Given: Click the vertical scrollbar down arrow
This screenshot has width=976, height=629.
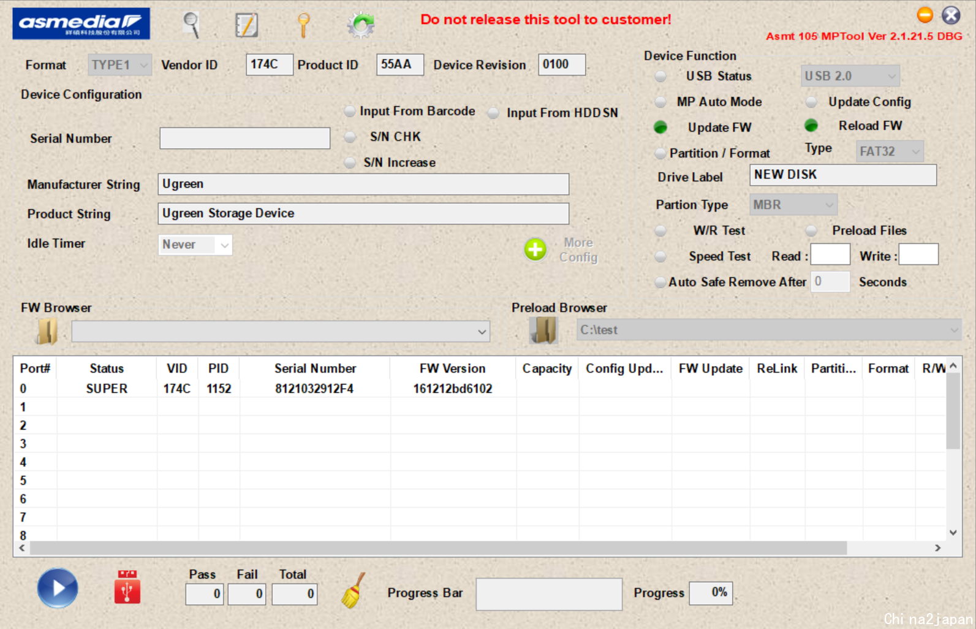Looking at the screenshot, I should click(x=953, y=532).
